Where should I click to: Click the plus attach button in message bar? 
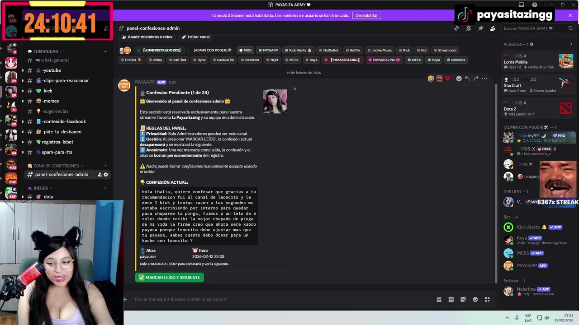[x=125, y=299]
